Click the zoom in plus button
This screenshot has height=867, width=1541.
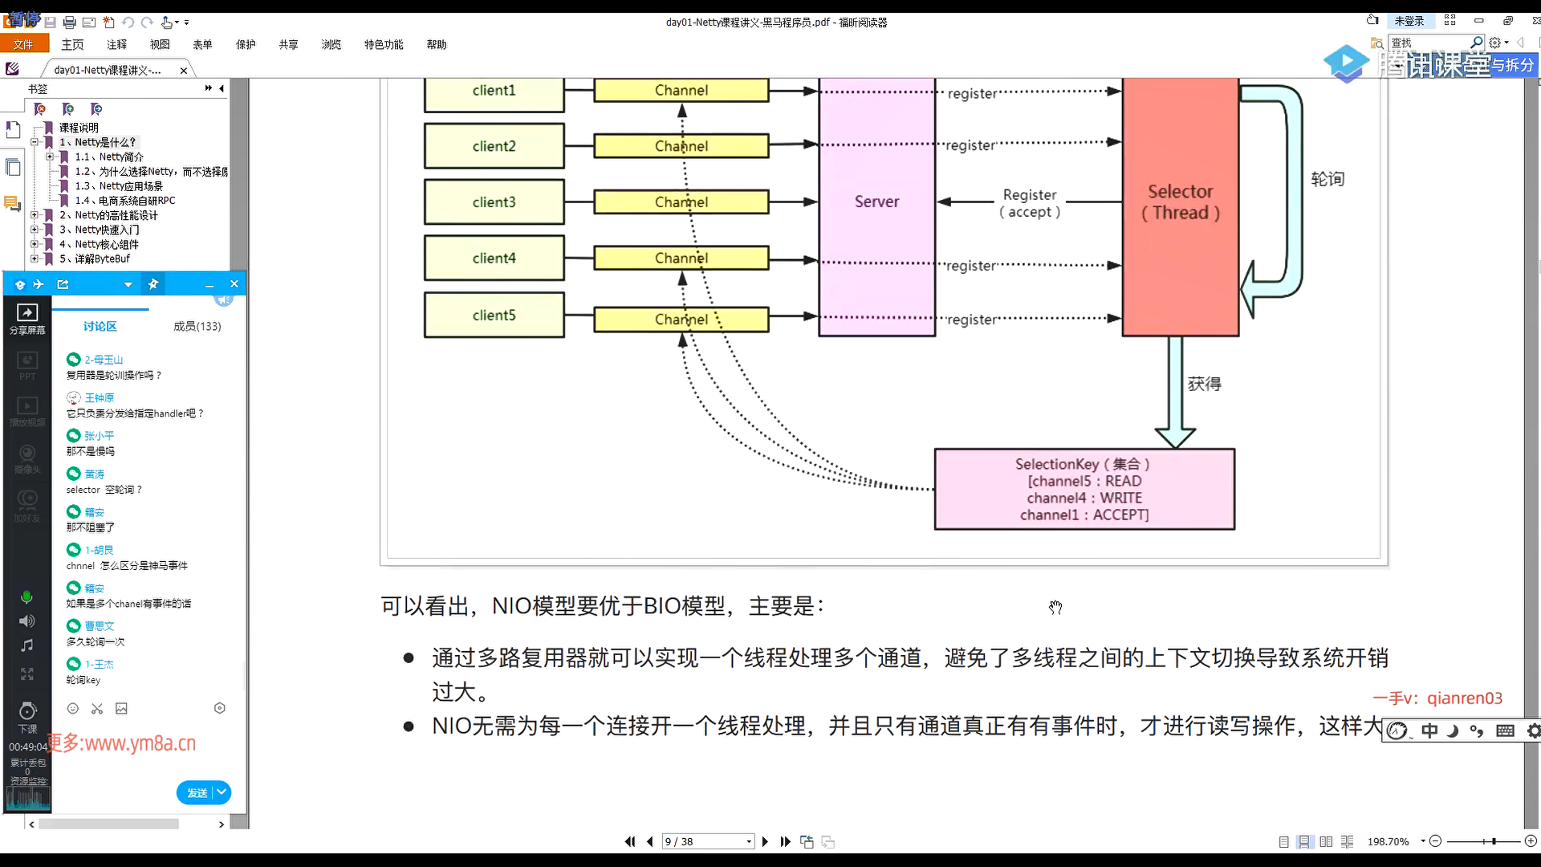[x=1531, y=841]
